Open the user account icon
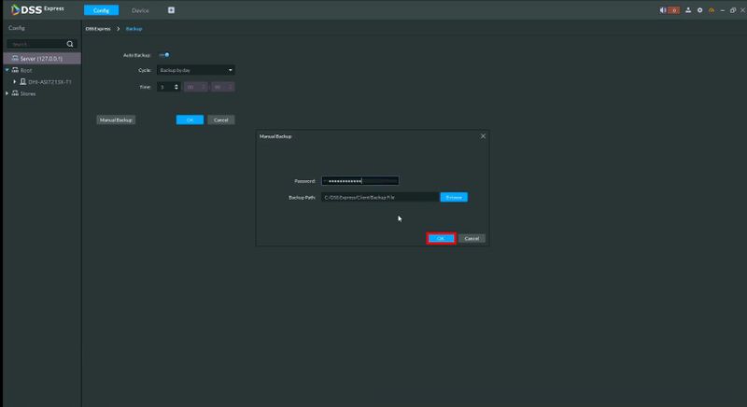 click(x=688, y=10)
